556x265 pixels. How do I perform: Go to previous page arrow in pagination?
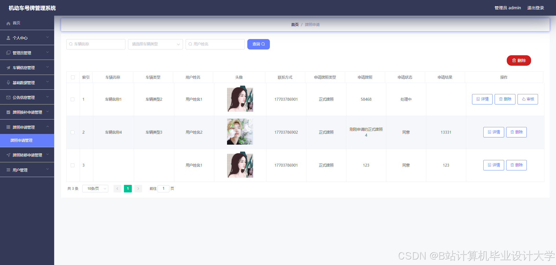117,189
